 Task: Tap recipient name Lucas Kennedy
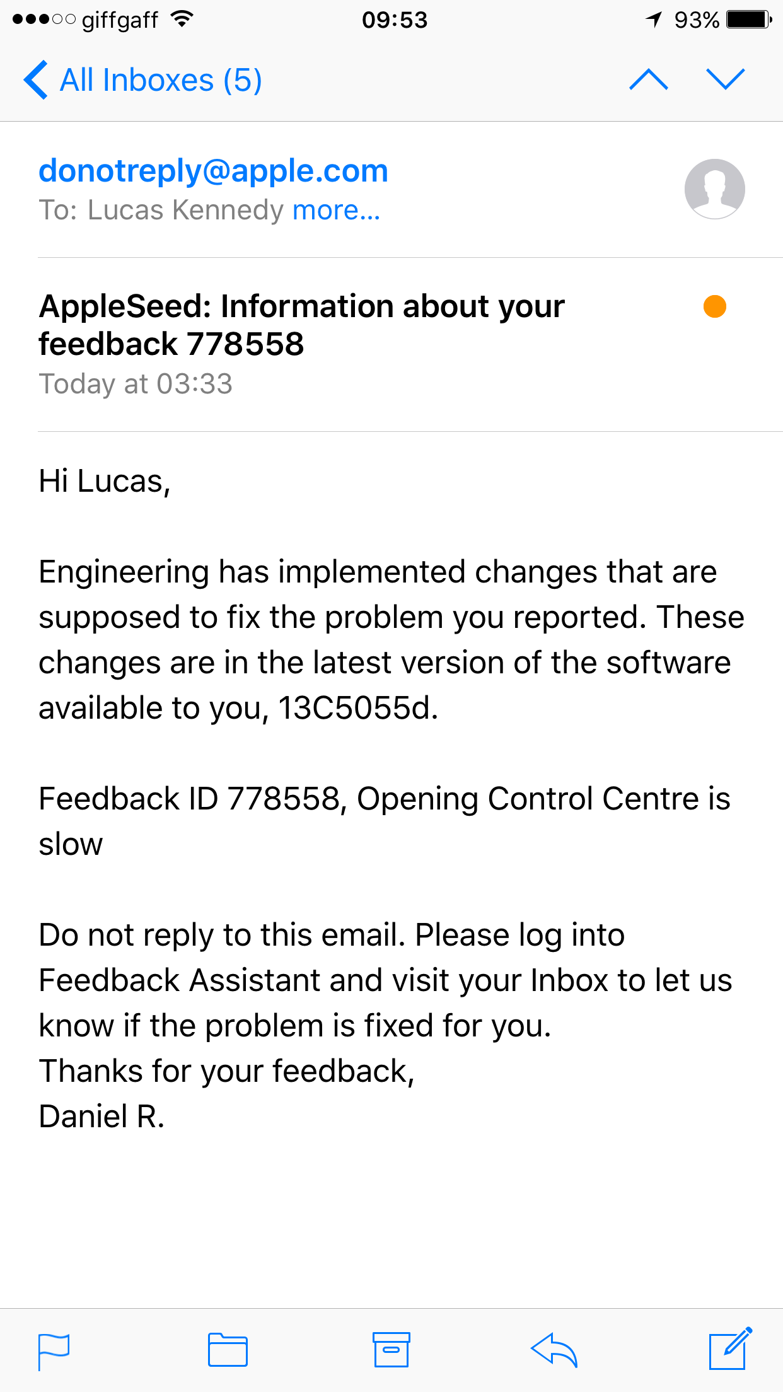tap(186, 210)
